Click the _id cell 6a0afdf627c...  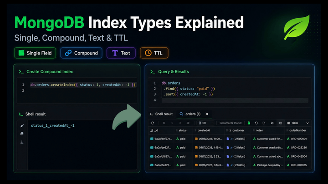point(161,156)
